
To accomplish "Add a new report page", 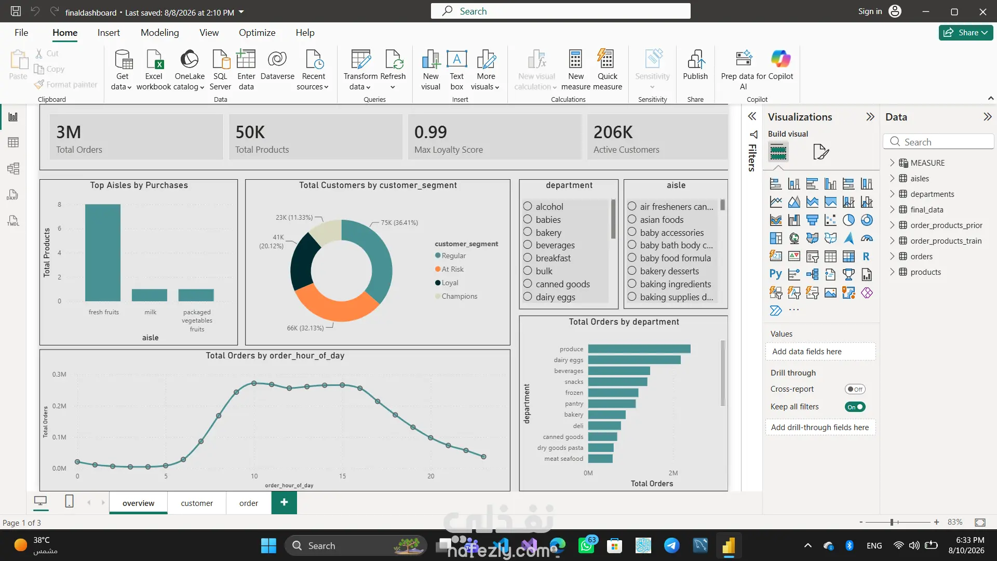I will [x=284, y=502].
